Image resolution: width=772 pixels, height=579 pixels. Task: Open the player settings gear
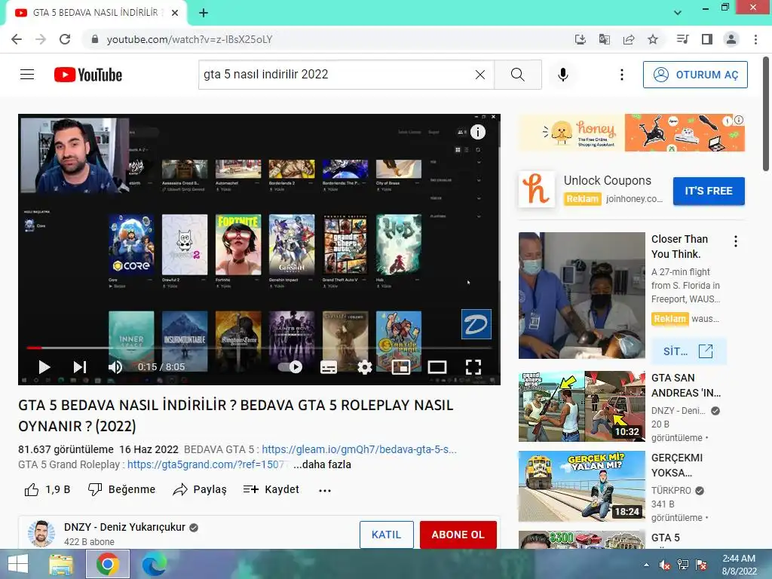pos(364,367)
